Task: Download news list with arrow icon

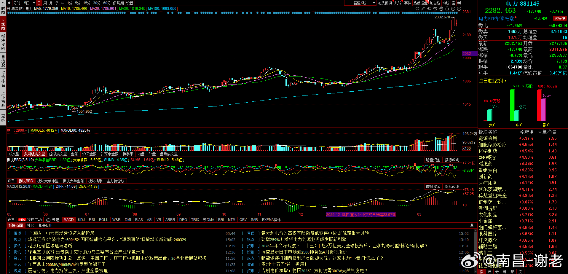Action: [472, 225]
